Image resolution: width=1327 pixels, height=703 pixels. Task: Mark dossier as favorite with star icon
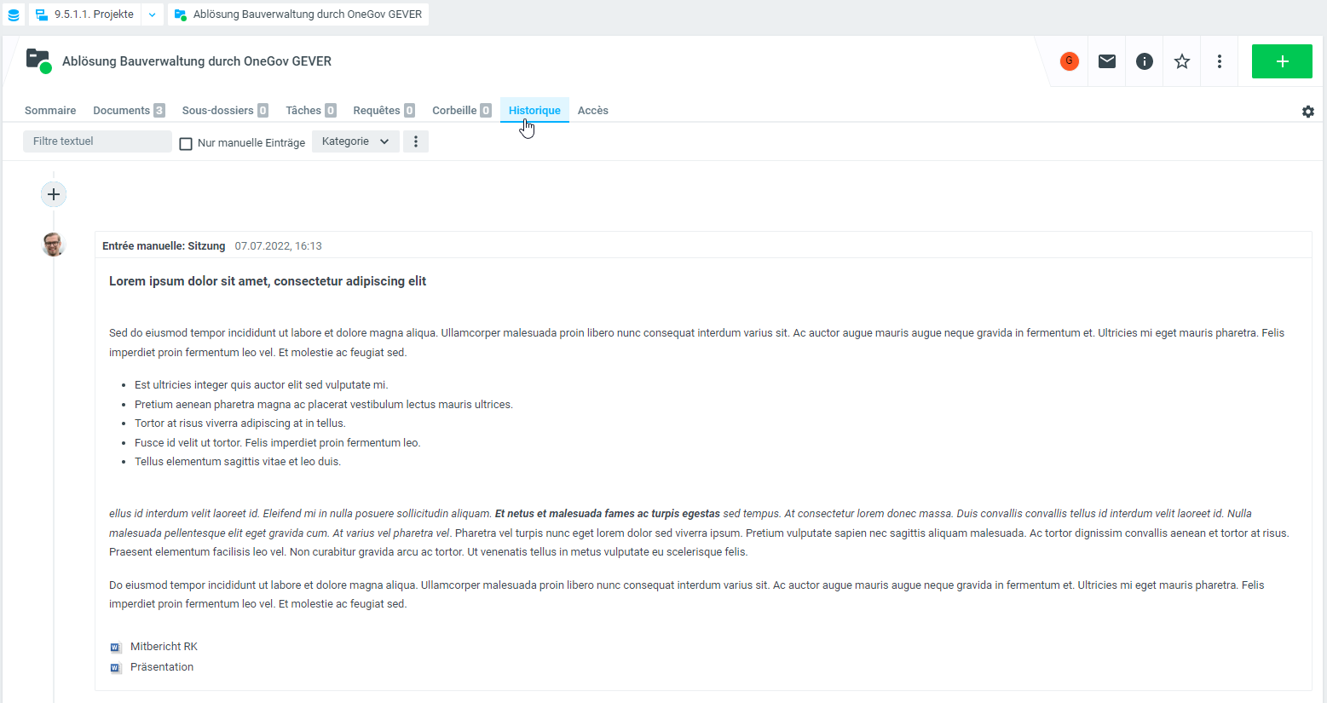1181,61
